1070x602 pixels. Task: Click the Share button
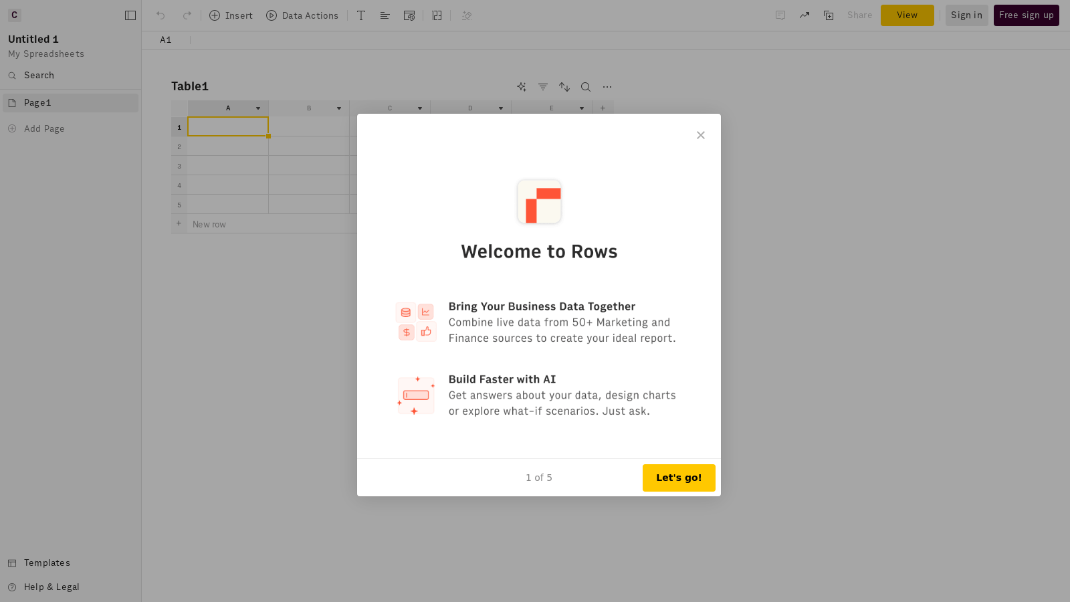[x=860, y=15]
